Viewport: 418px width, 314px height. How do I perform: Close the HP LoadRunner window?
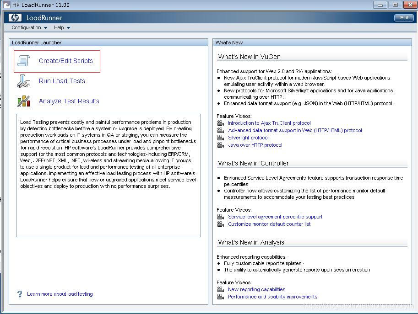(x=410, y=5)
